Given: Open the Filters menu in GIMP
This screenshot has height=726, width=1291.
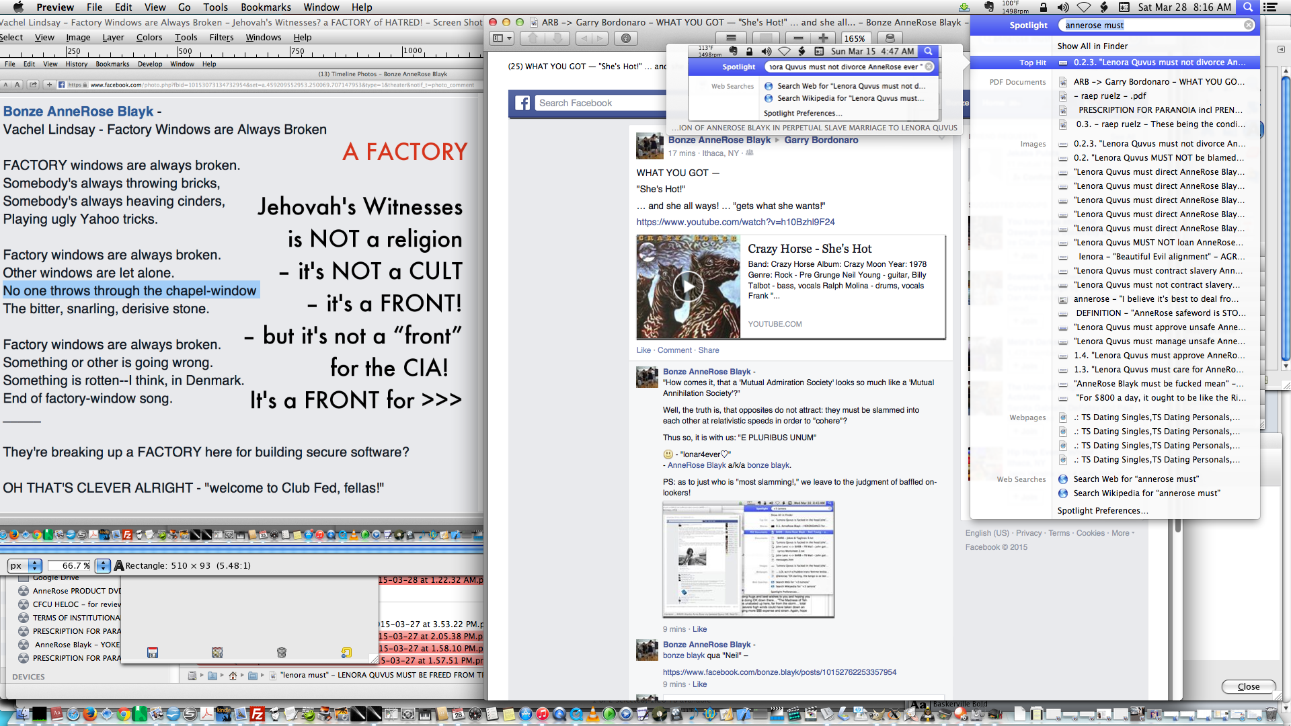Looking at the screenshot, I should (x=221, y=38).
